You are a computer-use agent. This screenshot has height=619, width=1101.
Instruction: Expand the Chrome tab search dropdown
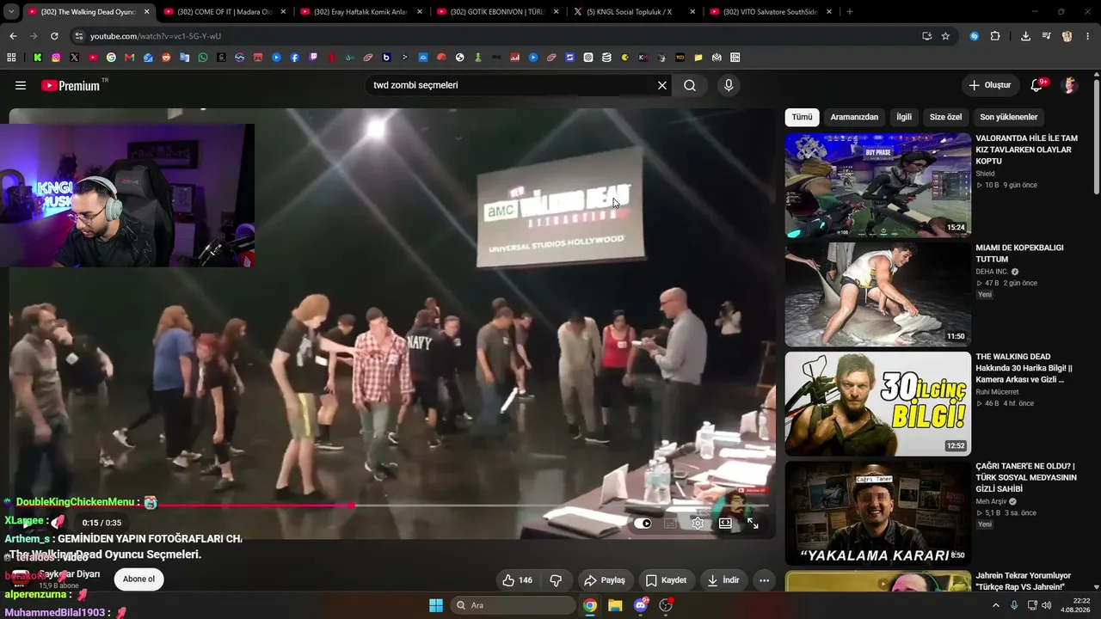[x=10, y=12]
